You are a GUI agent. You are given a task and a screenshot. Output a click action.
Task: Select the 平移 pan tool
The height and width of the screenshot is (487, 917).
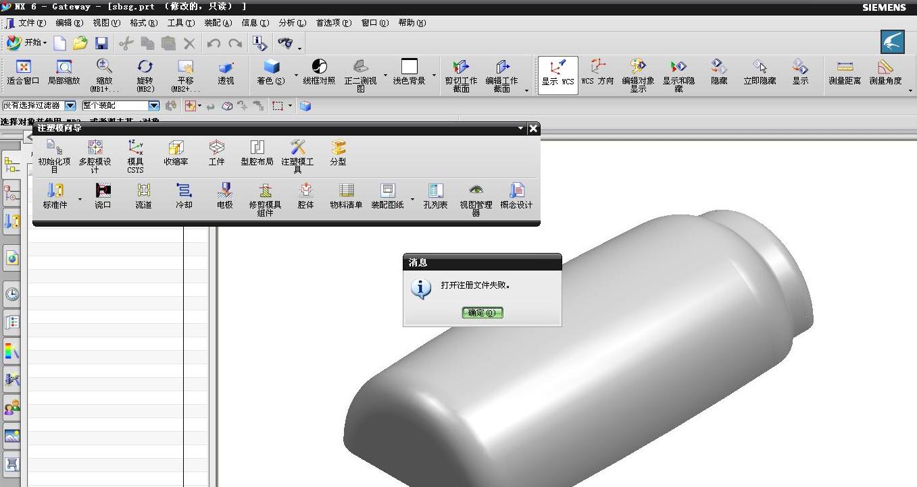tap(185, 76)
